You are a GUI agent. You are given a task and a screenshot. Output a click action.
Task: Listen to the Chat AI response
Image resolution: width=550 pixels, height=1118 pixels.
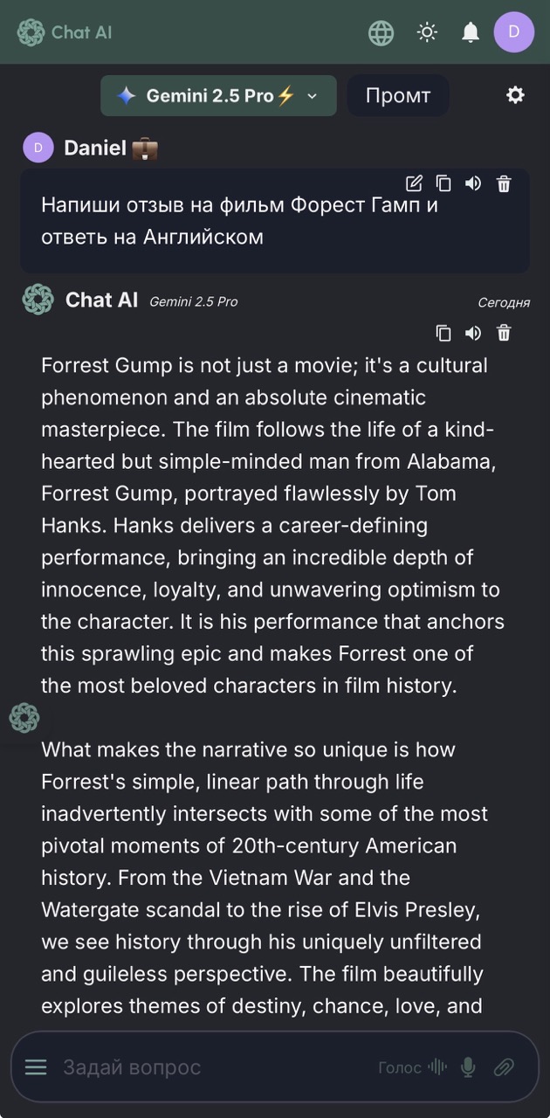pyautogui.click(x=473, y=333)
